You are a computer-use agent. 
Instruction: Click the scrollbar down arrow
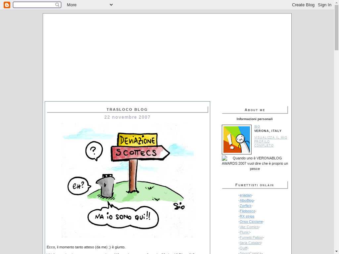336,251
